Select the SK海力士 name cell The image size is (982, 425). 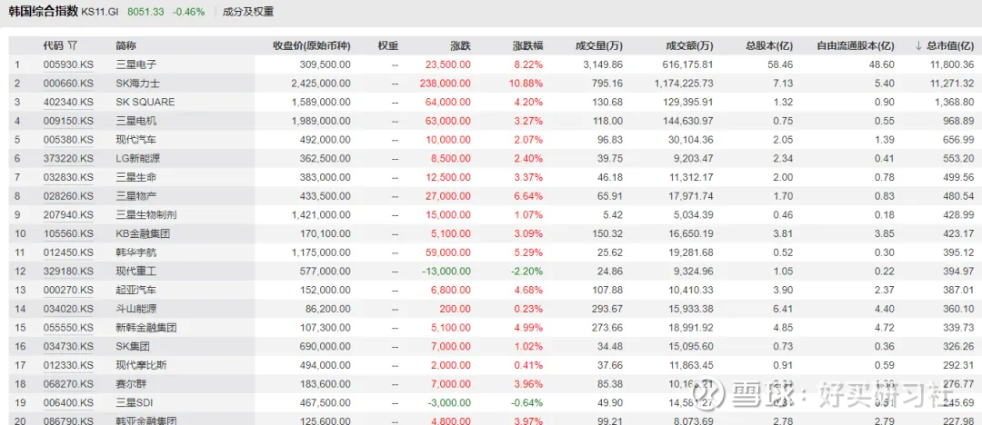coord(136,84)
